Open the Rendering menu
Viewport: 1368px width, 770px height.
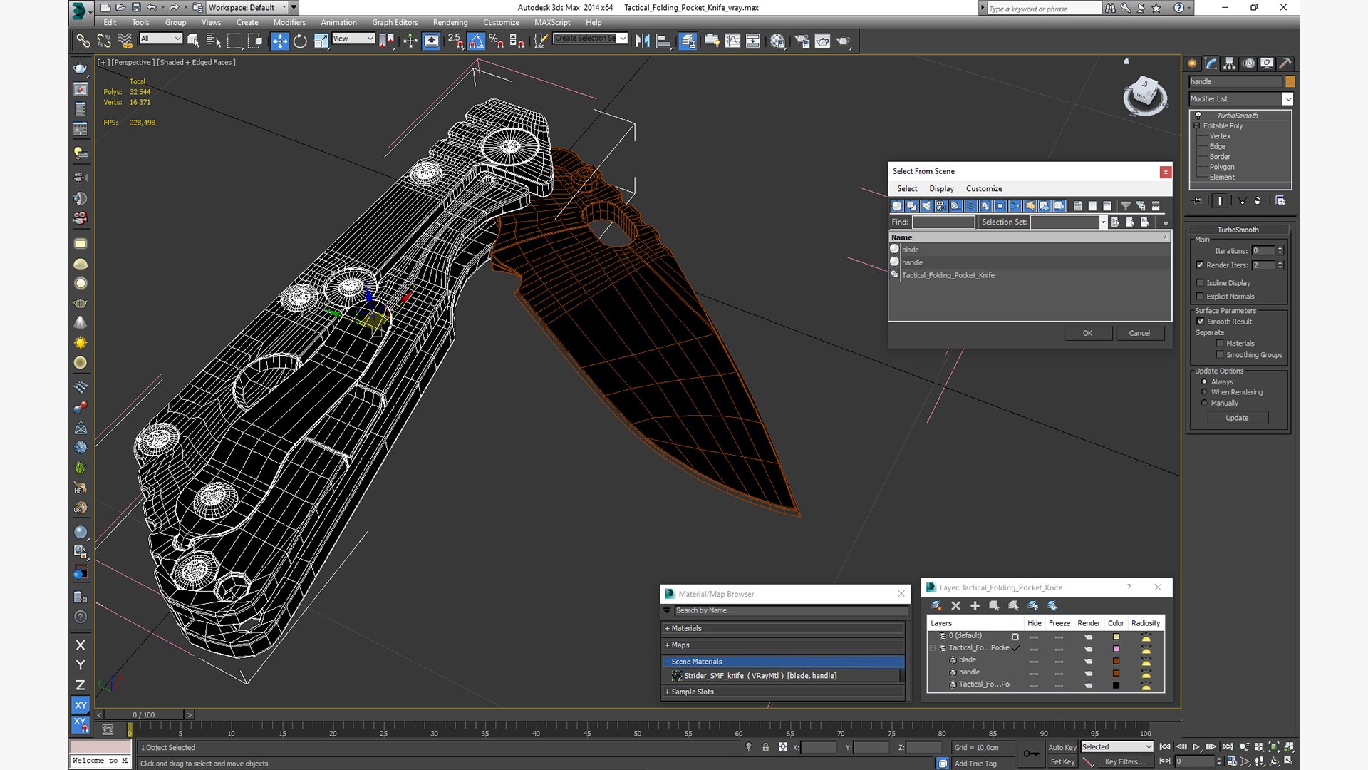click(x=450, y=22)
